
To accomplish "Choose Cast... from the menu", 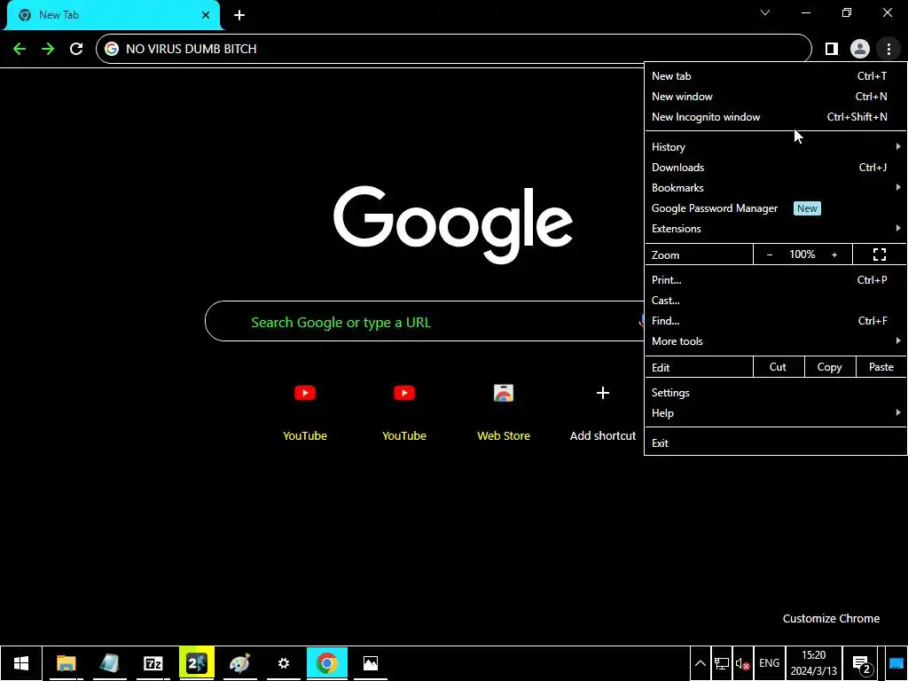I will pos(775,301).
